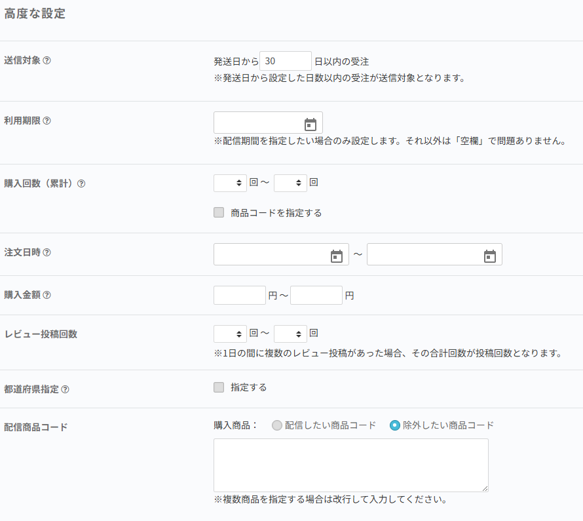Click the 配信商品コード text area

(351, 465)
